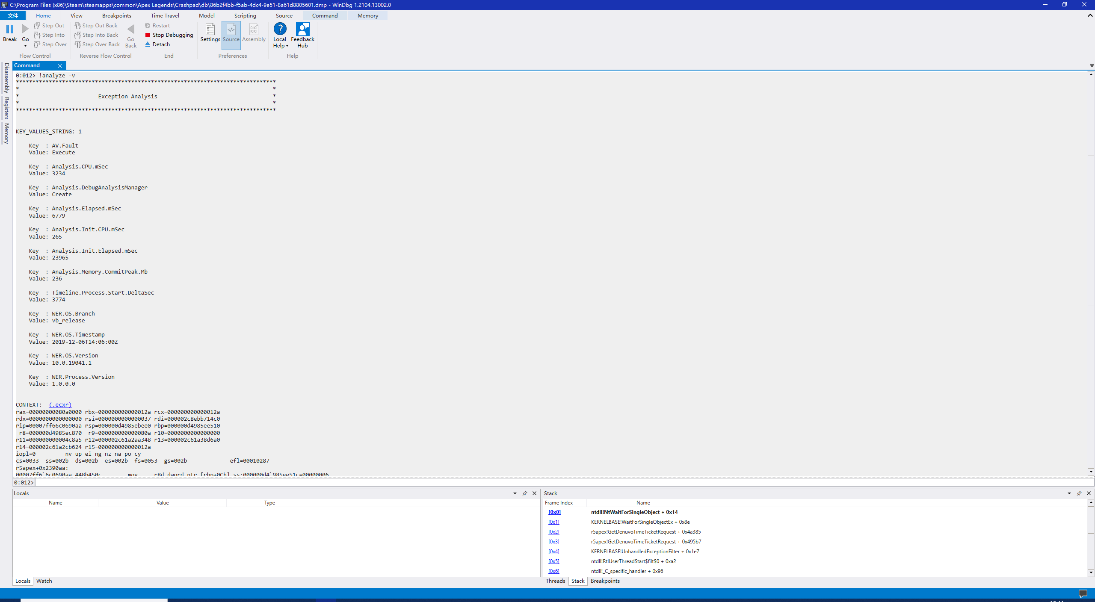
Task: Collapse the ribbon with the chevron
Action: pyautogui.click(x=1090, y=15)
